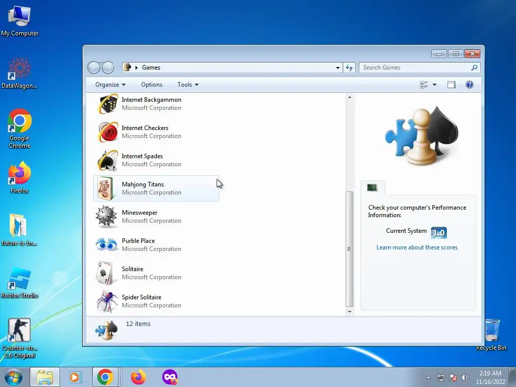This screenshot has width=516, height=387.
Task: Select the Internet Spades icon
Action: click(x=108, y=160)
